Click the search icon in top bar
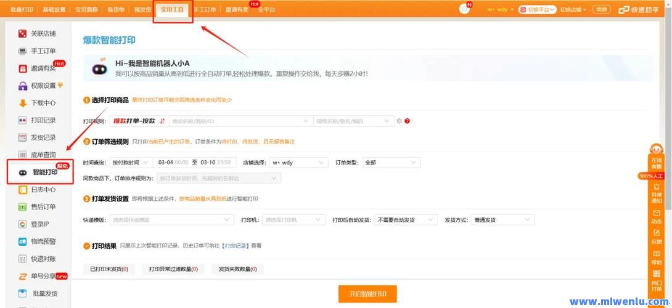 (x=464, y=9)
